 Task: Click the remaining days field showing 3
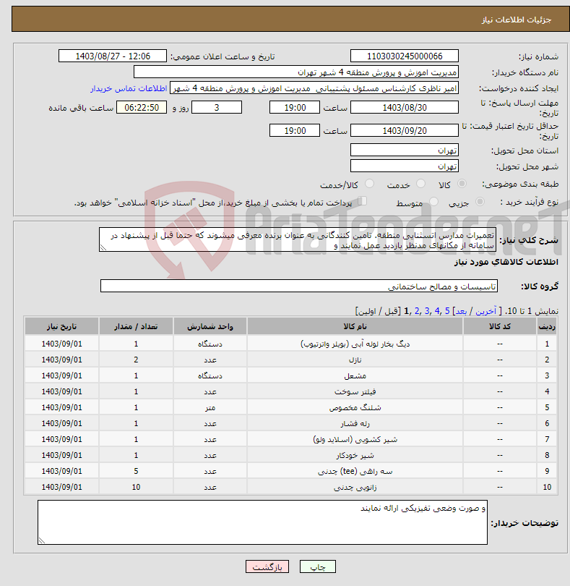click(x=217, y=108)
